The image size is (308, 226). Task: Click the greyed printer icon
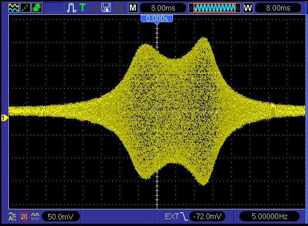click(118, 8)
